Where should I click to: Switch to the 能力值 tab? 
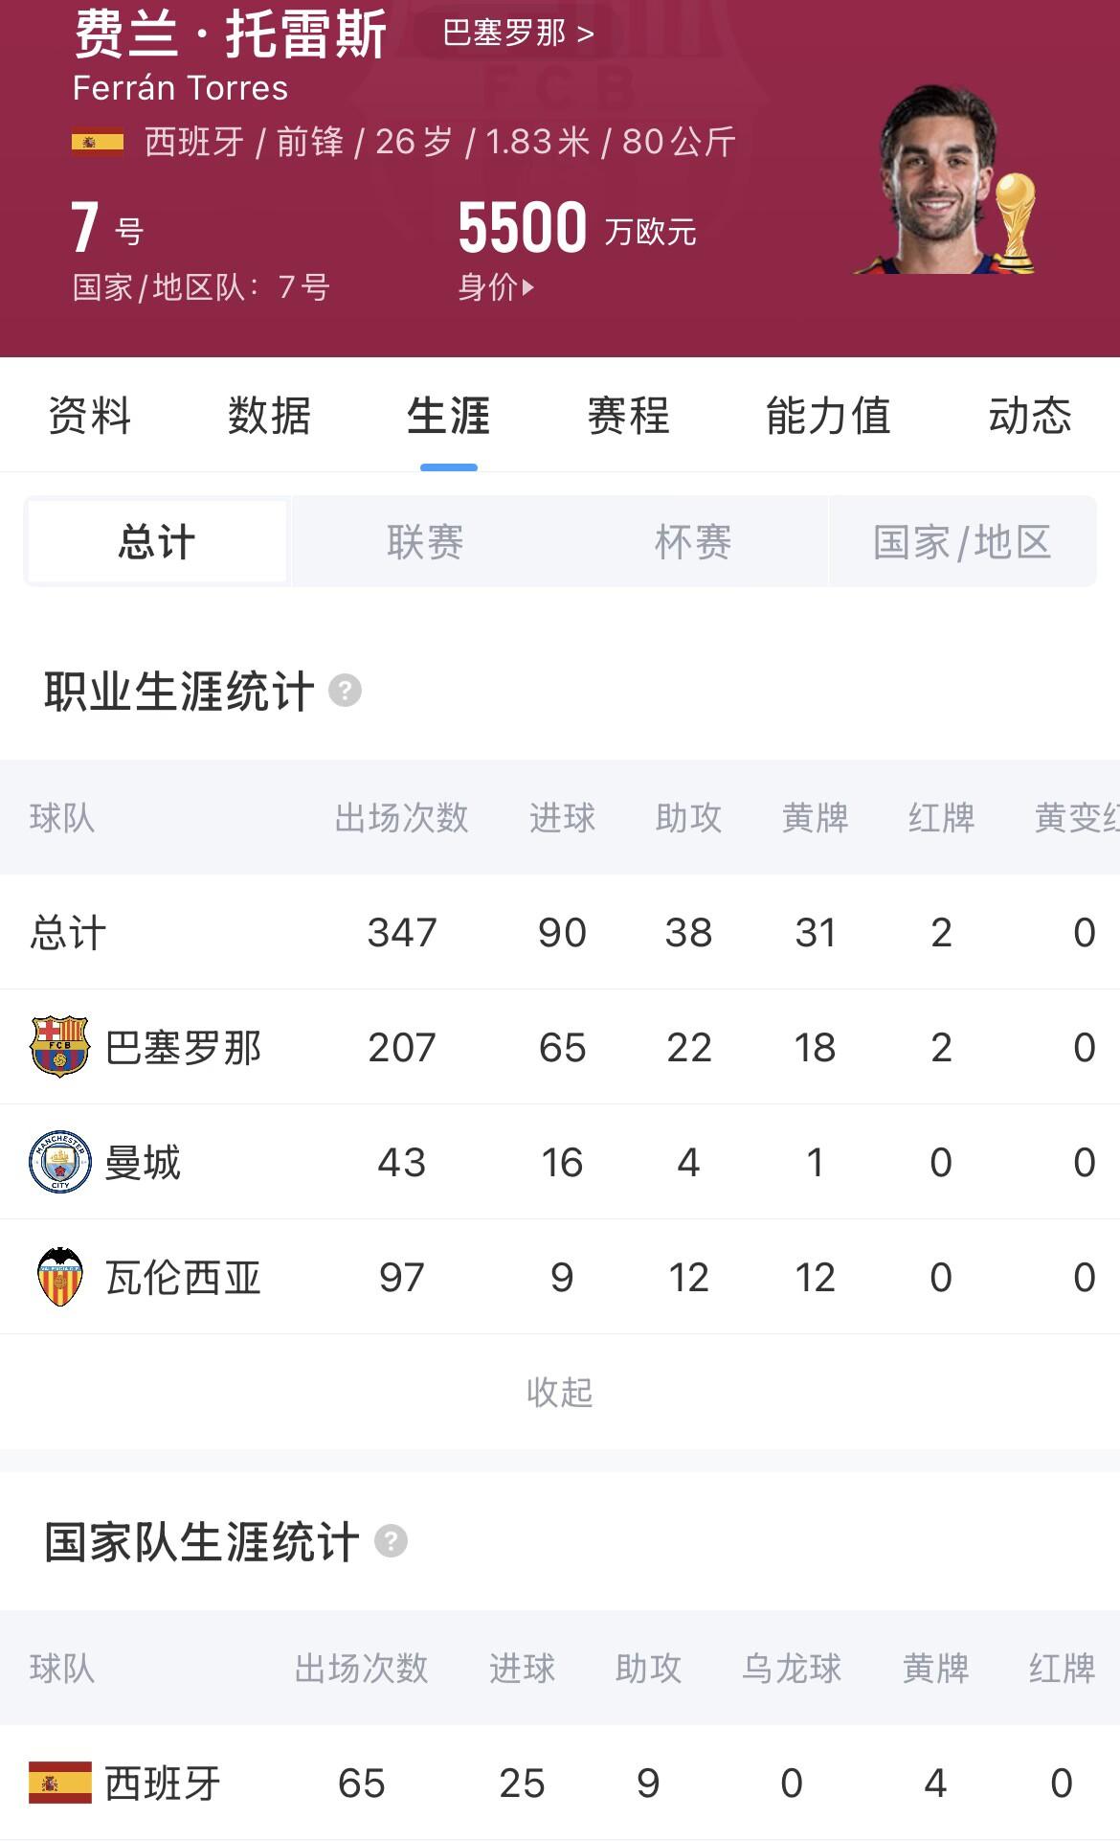point(828,416)
